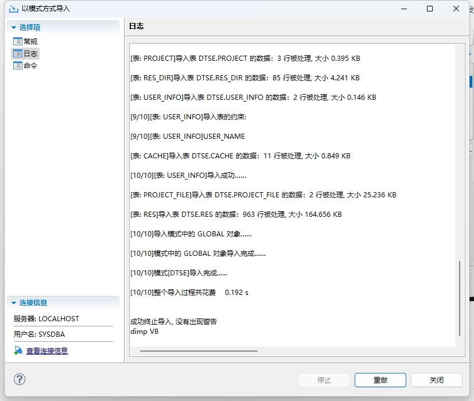Click the 日志 page icon
474x401 pixels.
click(18, 54)
